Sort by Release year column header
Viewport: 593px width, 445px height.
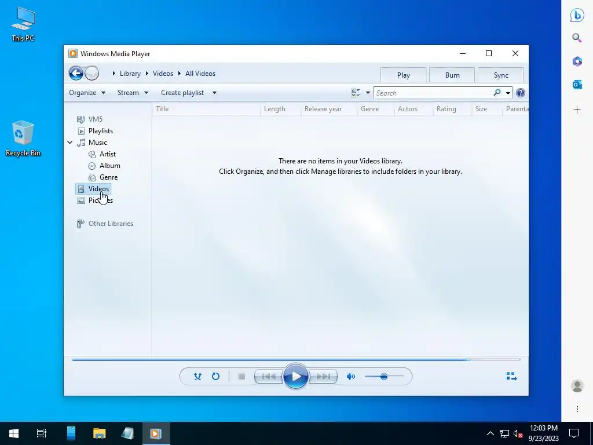point(329,109)
